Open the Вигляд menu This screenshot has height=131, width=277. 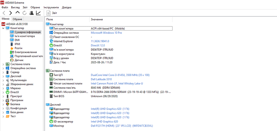(15, 7)
